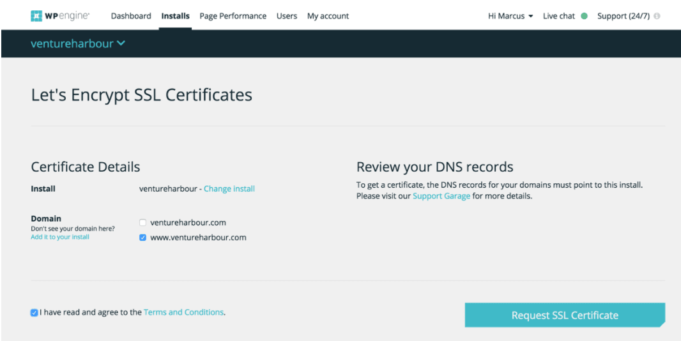Open the Terms and Conditions link
Screen dimensions: 681x341
pyautogui.click(x=183, y=312)
